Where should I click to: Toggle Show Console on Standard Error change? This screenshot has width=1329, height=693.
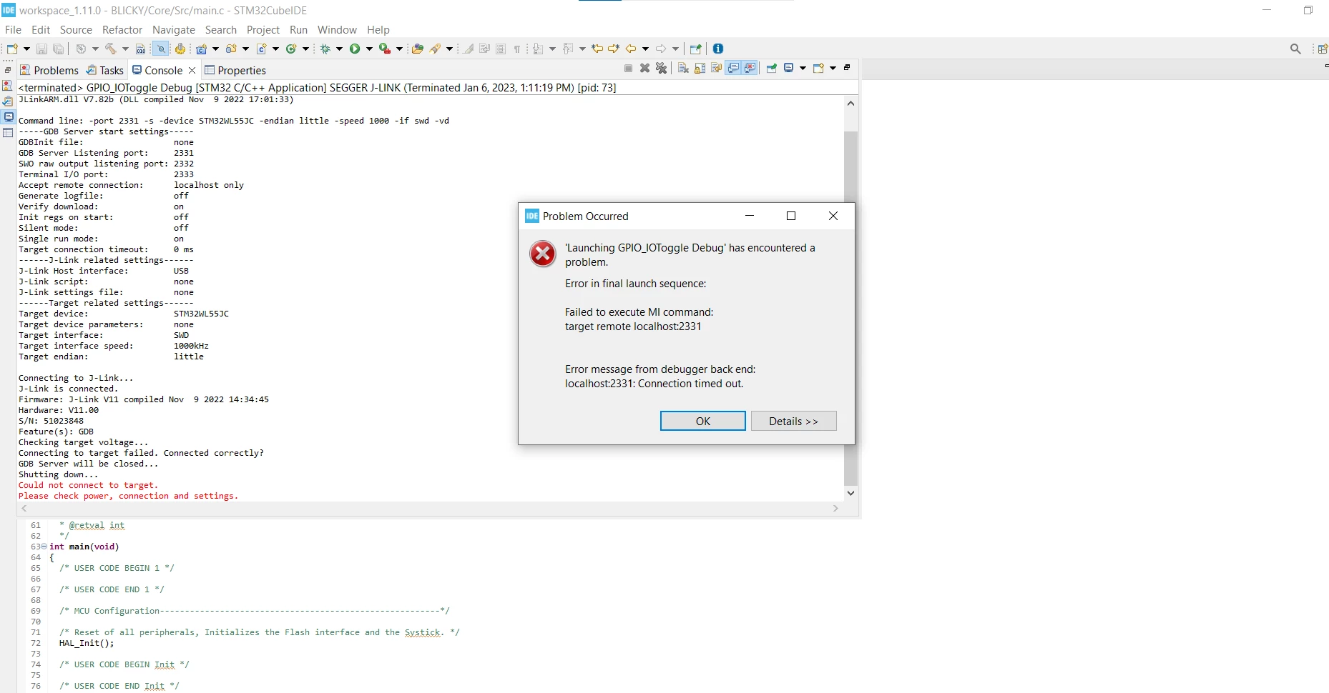tap(750, 68)
